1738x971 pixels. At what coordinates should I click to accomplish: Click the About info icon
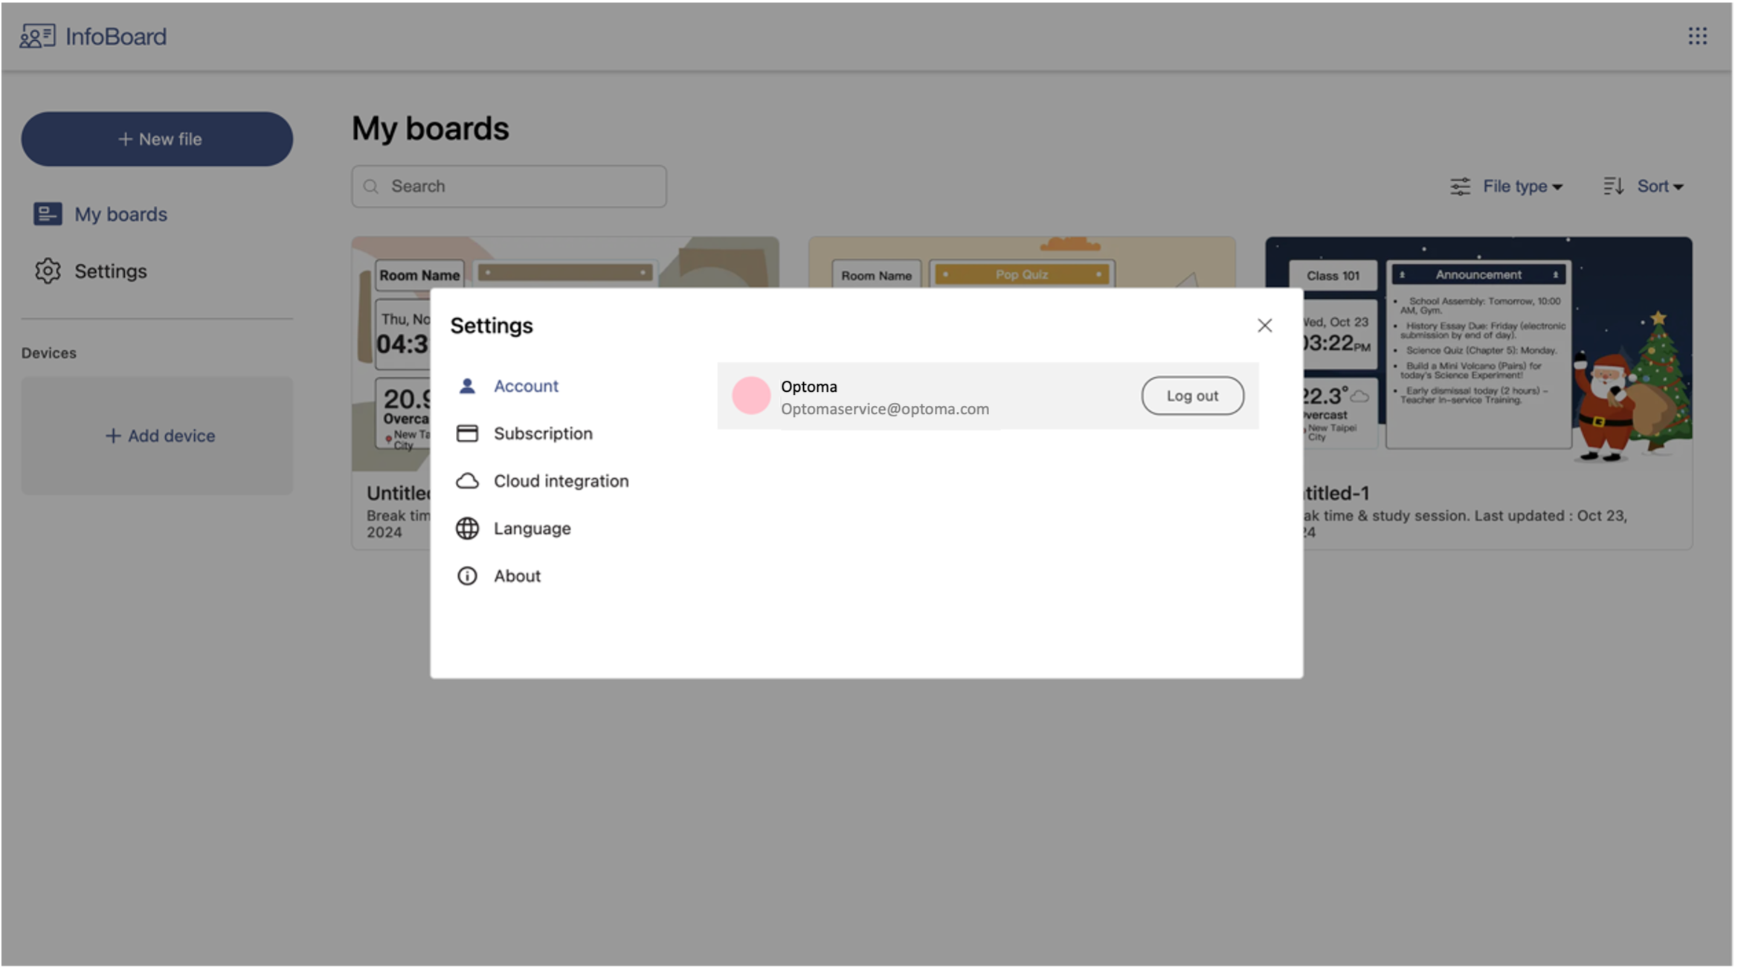tap(468, 577)
